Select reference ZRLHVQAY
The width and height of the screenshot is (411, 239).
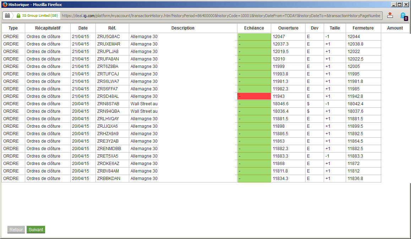click(x=108, y=119)
